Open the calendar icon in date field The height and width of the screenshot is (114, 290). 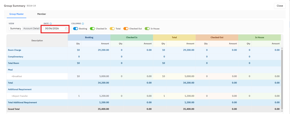(66, 29)
